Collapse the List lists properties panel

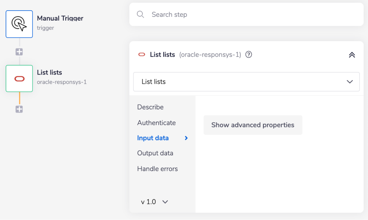pyautogui.click(x=351, y=54)
